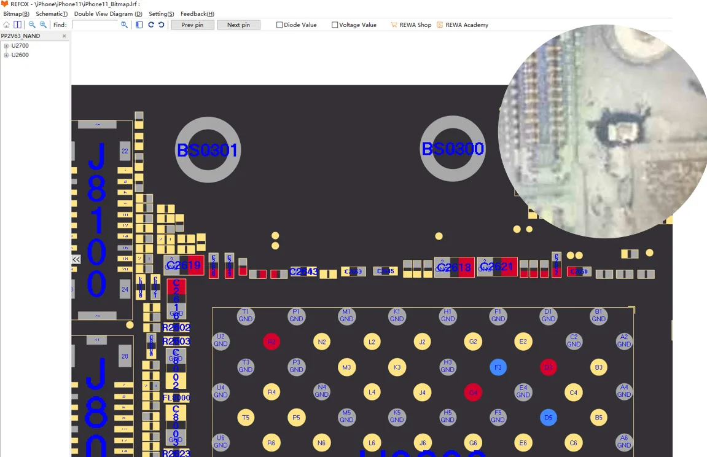The height and width of the screenshot is (457, 707).
Task: Open the REWA Academy link
Action: coord(462,25)
